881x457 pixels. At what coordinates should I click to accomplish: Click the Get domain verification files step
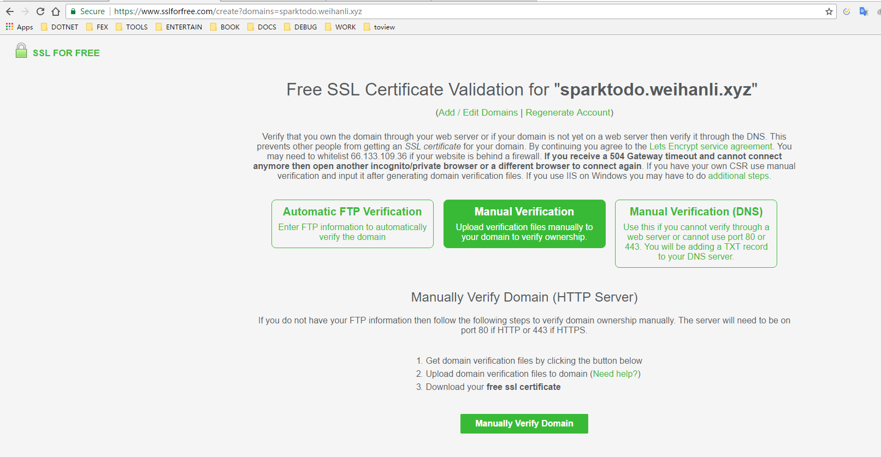click(534, 360)
